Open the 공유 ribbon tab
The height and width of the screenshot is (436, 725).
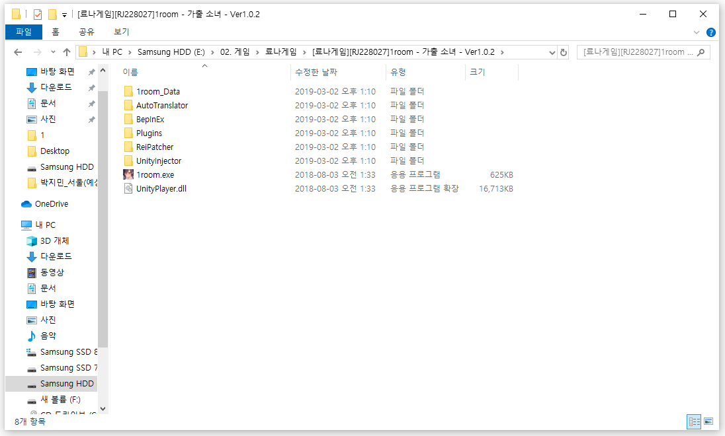pyautogui.click(x=87, y=32)
